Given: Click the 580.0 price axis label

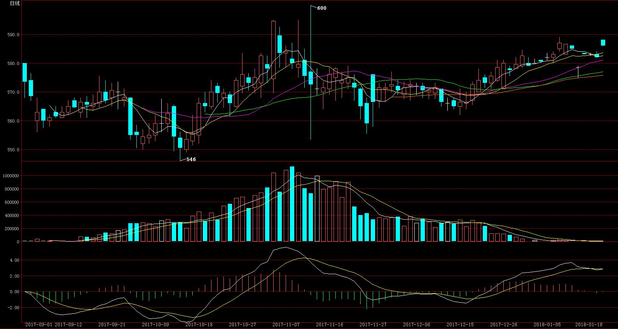Looking at the screenshot, I should pyautogui.click(x=13, y=63).
